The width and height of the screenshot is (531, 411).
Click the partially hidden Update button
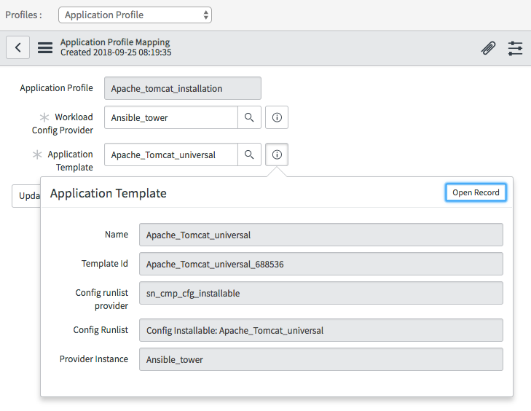click(26, 196)
